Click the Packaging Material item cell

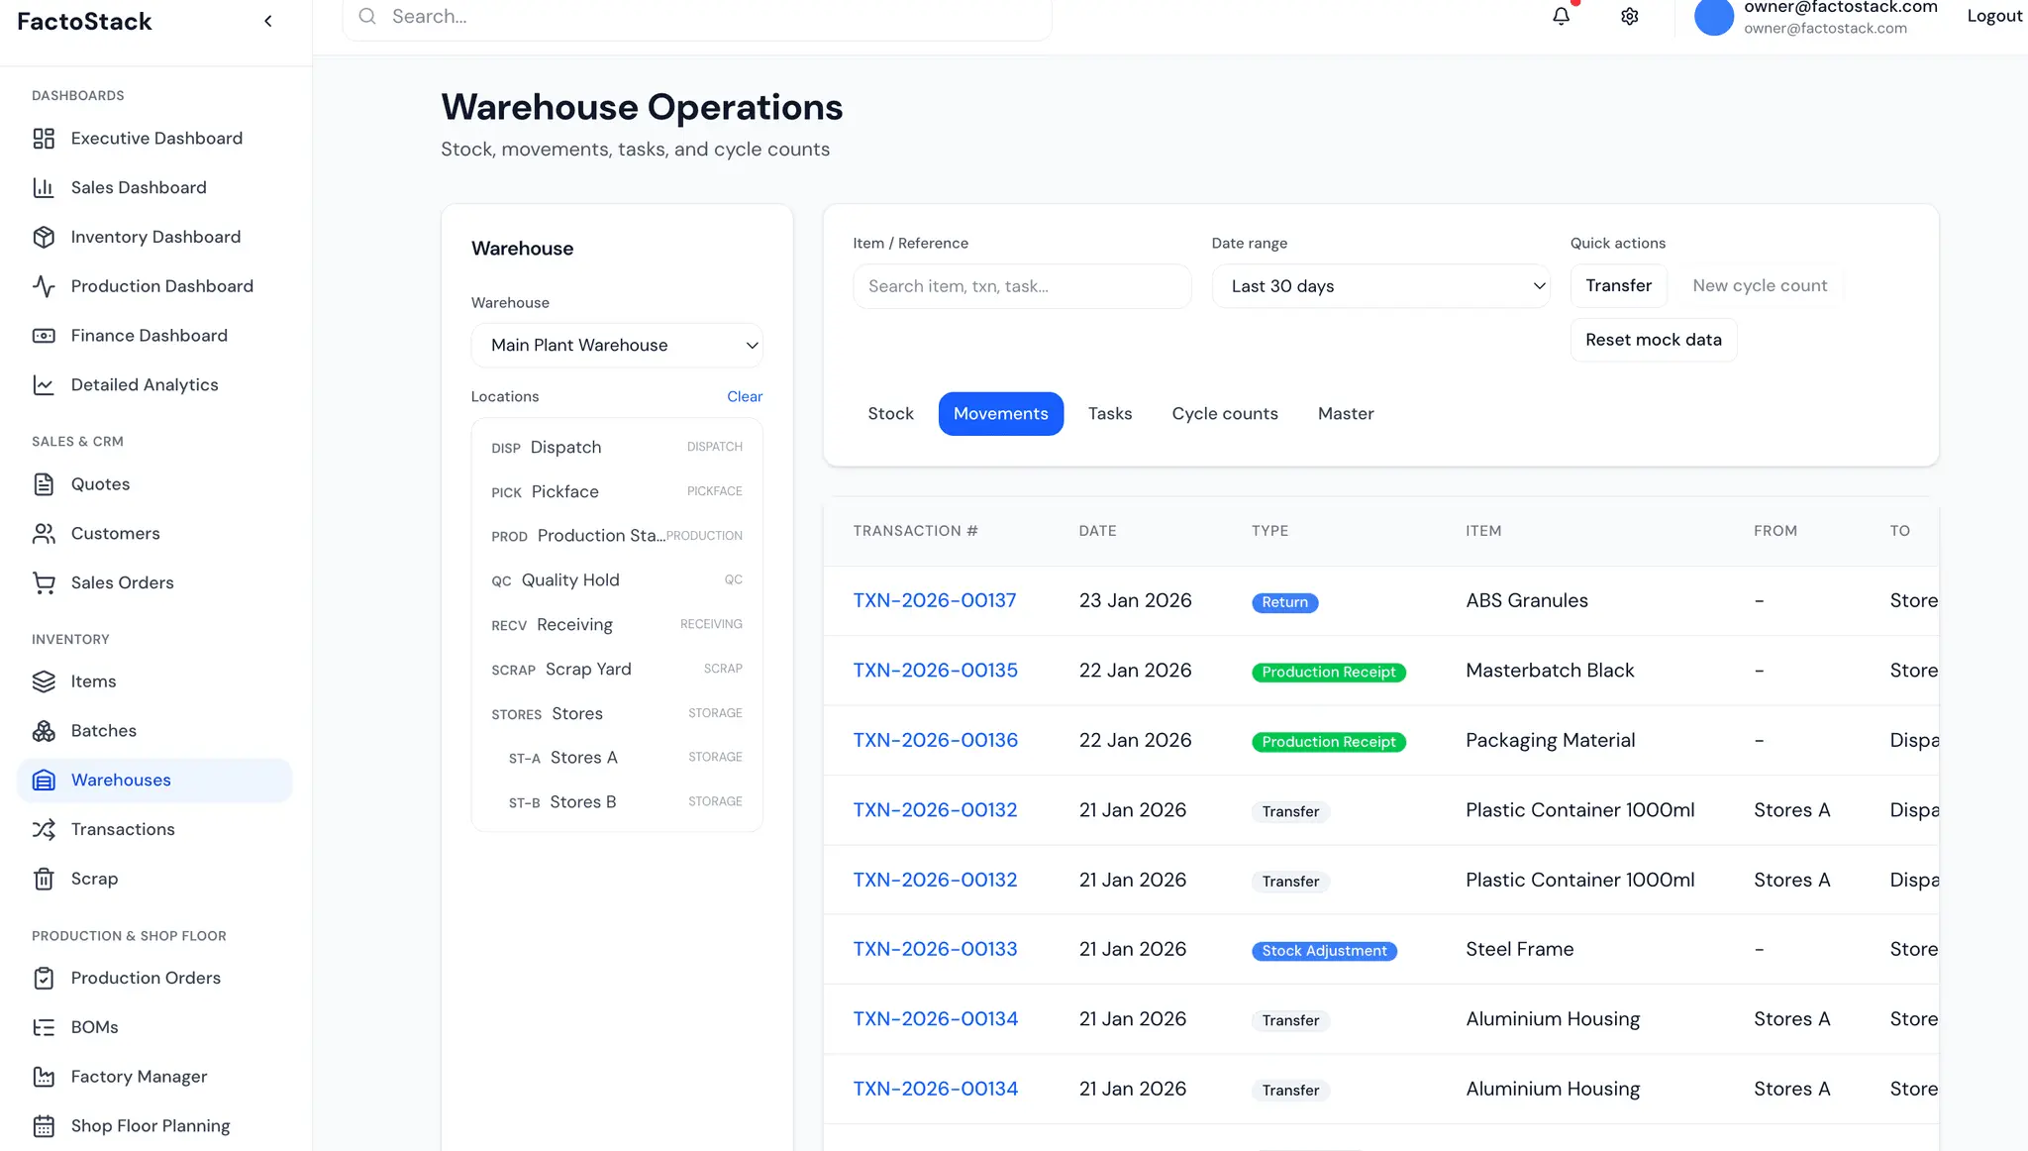tap(1551, 740)
